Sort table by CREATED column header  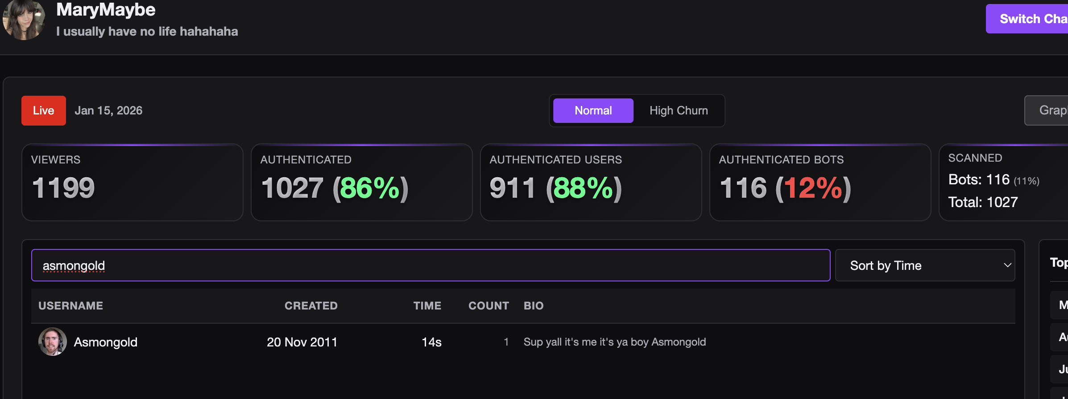311,305
